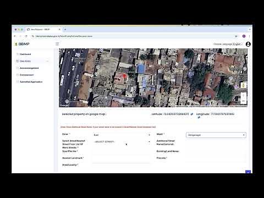264x198 pixels.
Task: Click the route 20 marker on the road
Action: click(x=78, y=54)
